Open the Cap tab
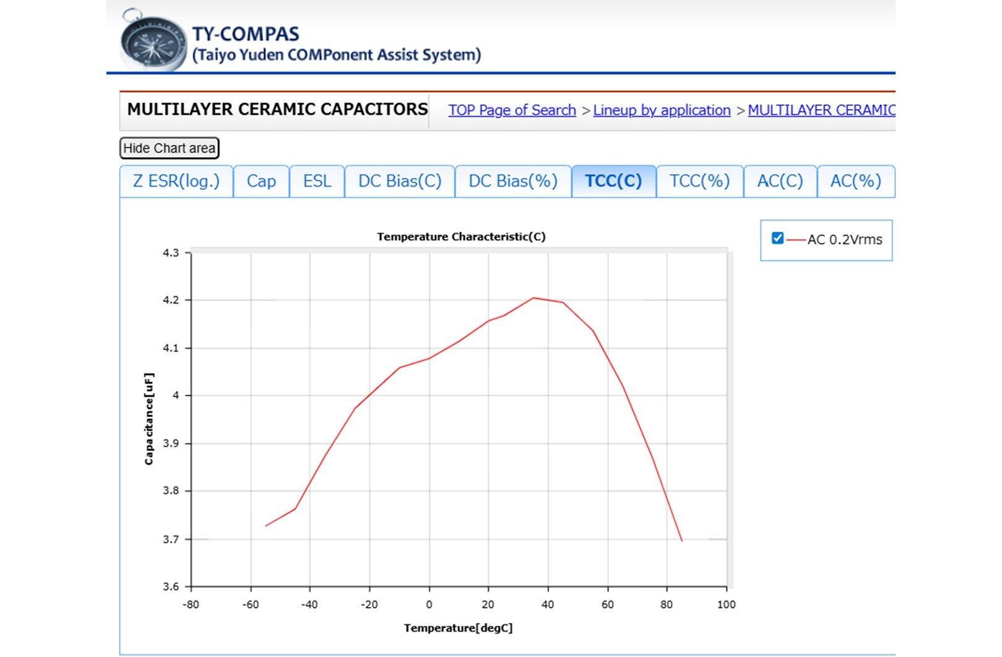This screenshot has height=657, width=1002. pyautogui.click(x=261, y=181)
